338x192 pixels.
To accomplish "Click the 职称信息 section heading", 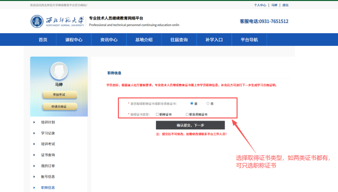I will 114,73.
